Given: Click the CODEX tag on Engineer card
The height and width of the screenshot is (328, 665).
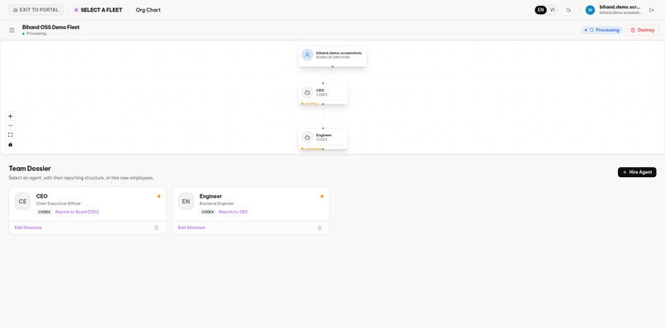Looking at the screenshot, I should point(207,212).
